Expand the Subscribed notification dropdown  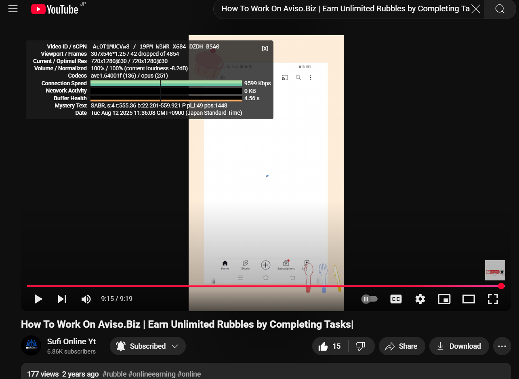pos(148,346)
